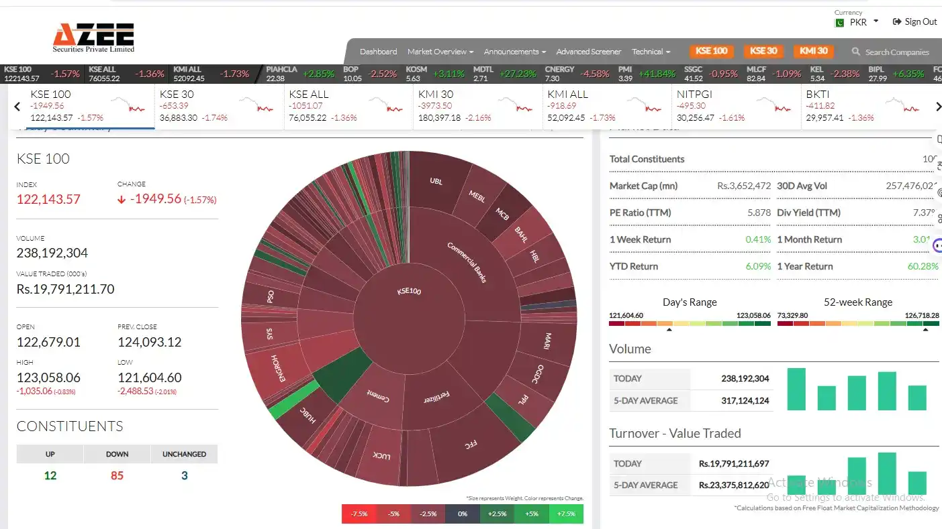
Task: Click in the Search Companies field
Action: [x=896, y=52]
